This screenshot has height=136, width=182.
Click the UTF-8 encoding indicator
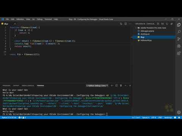[x=154, y=117]
